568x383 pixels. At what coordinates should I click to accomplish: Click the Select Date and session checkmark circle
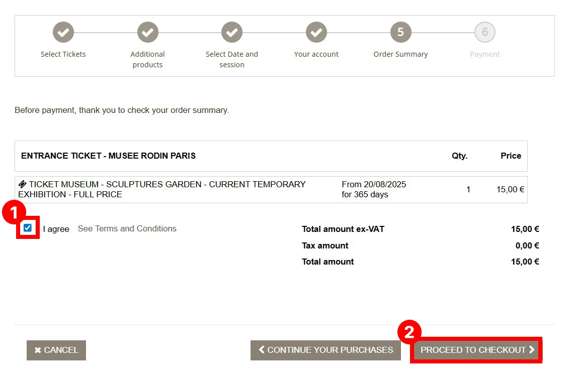point(232,33)
